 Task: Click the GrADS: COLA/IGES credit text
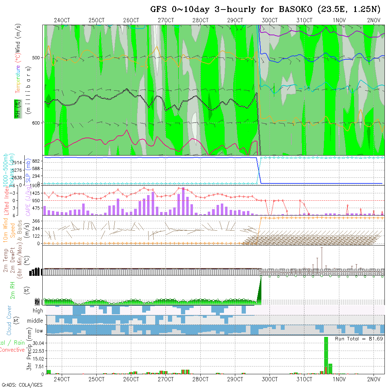[x=22, y=385]
